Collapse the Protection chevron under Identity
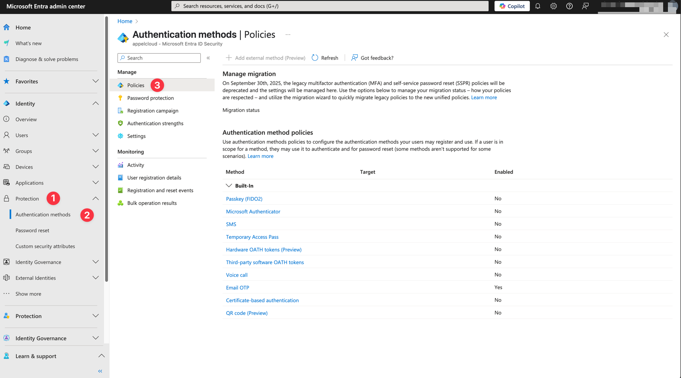 click(96, 199)
